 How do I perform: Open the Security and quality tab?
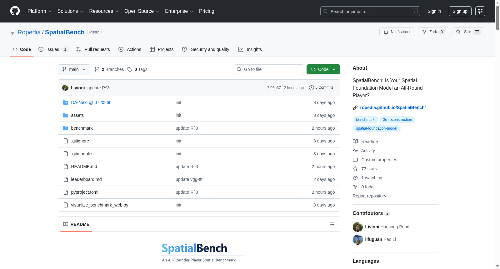click(x=206, y=49)
